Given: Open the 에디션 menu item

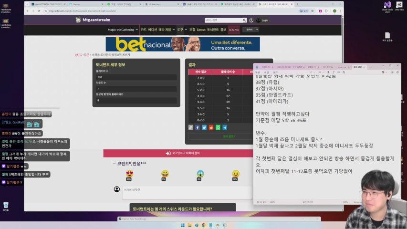Looking at the screenshot, I should click(x=152, y=30).
